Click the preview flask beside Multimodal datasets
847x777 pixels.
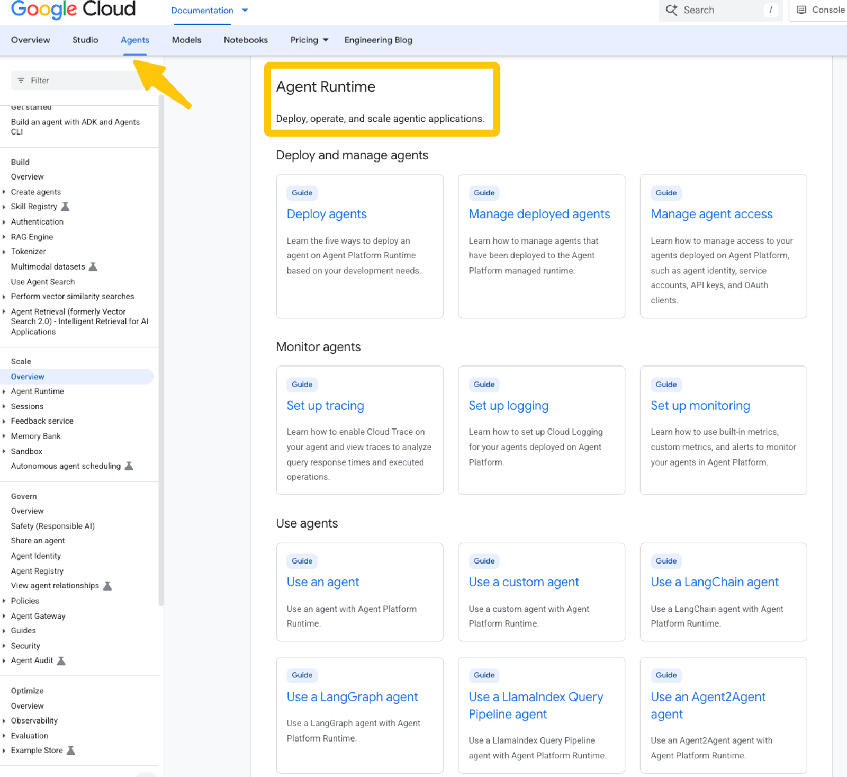93,266
